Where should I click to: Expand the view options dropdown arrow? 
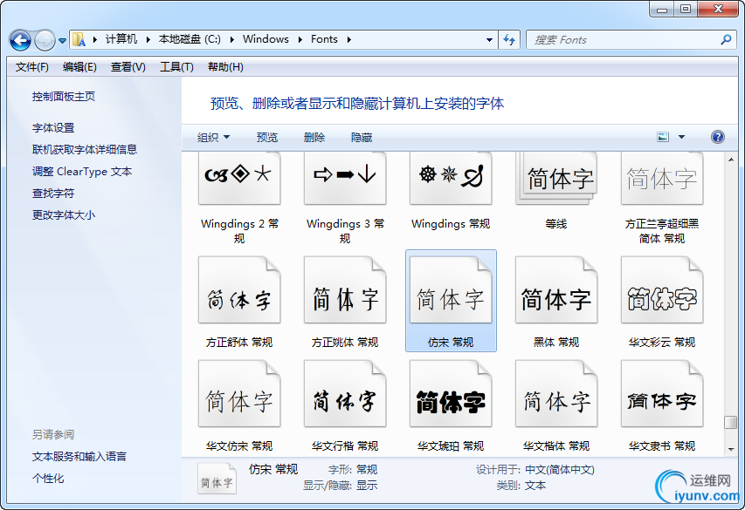coord(681,137)
